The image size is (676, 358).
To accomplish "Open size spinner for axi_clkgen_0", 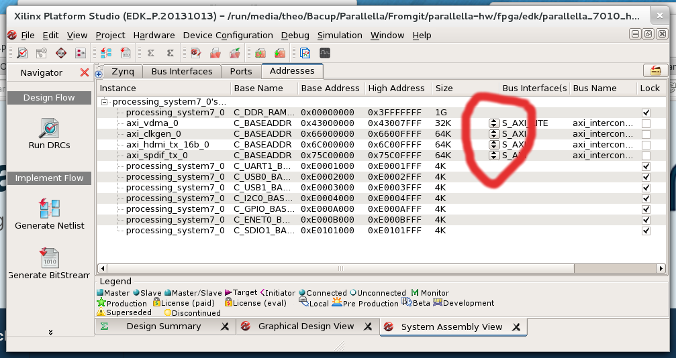I will [x=494, y=134].
